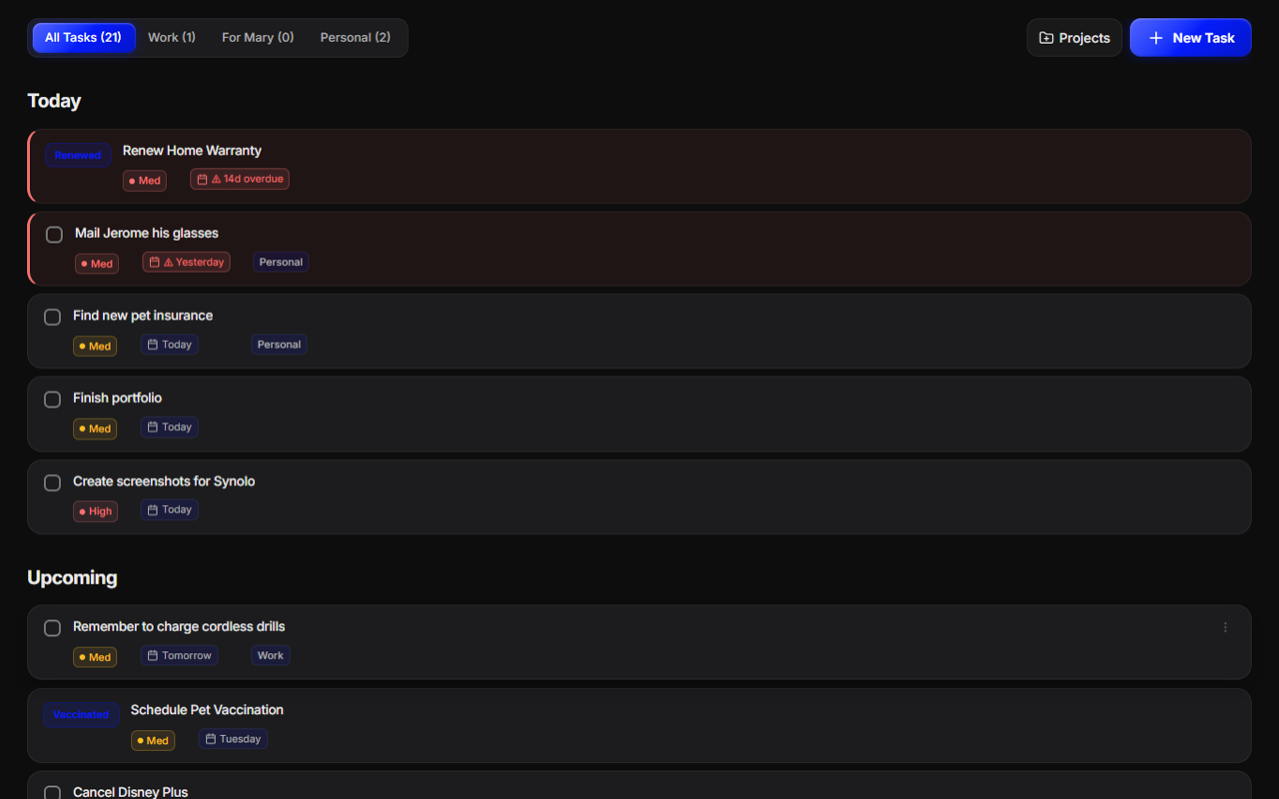This screenshot has height=799, width=1279.
Task: Click the Tomorrow date badge
Action: (x=179, y=656)
